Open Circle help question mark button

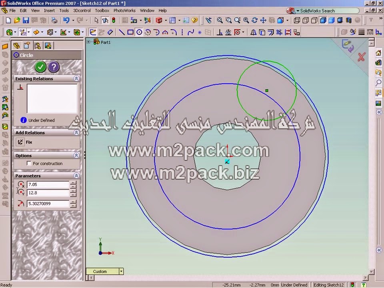coord(54,67)
